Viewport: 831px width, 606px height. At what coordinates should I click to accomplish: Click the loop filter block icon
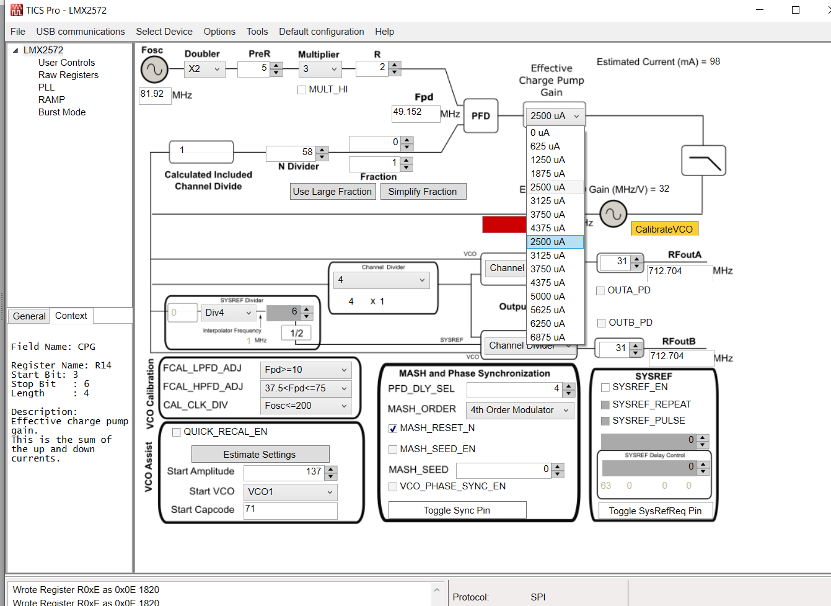tap(703, 161)
